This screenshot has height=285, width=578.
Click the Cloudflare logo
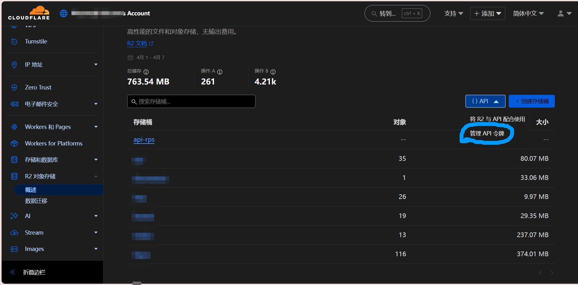click(29, 13)
